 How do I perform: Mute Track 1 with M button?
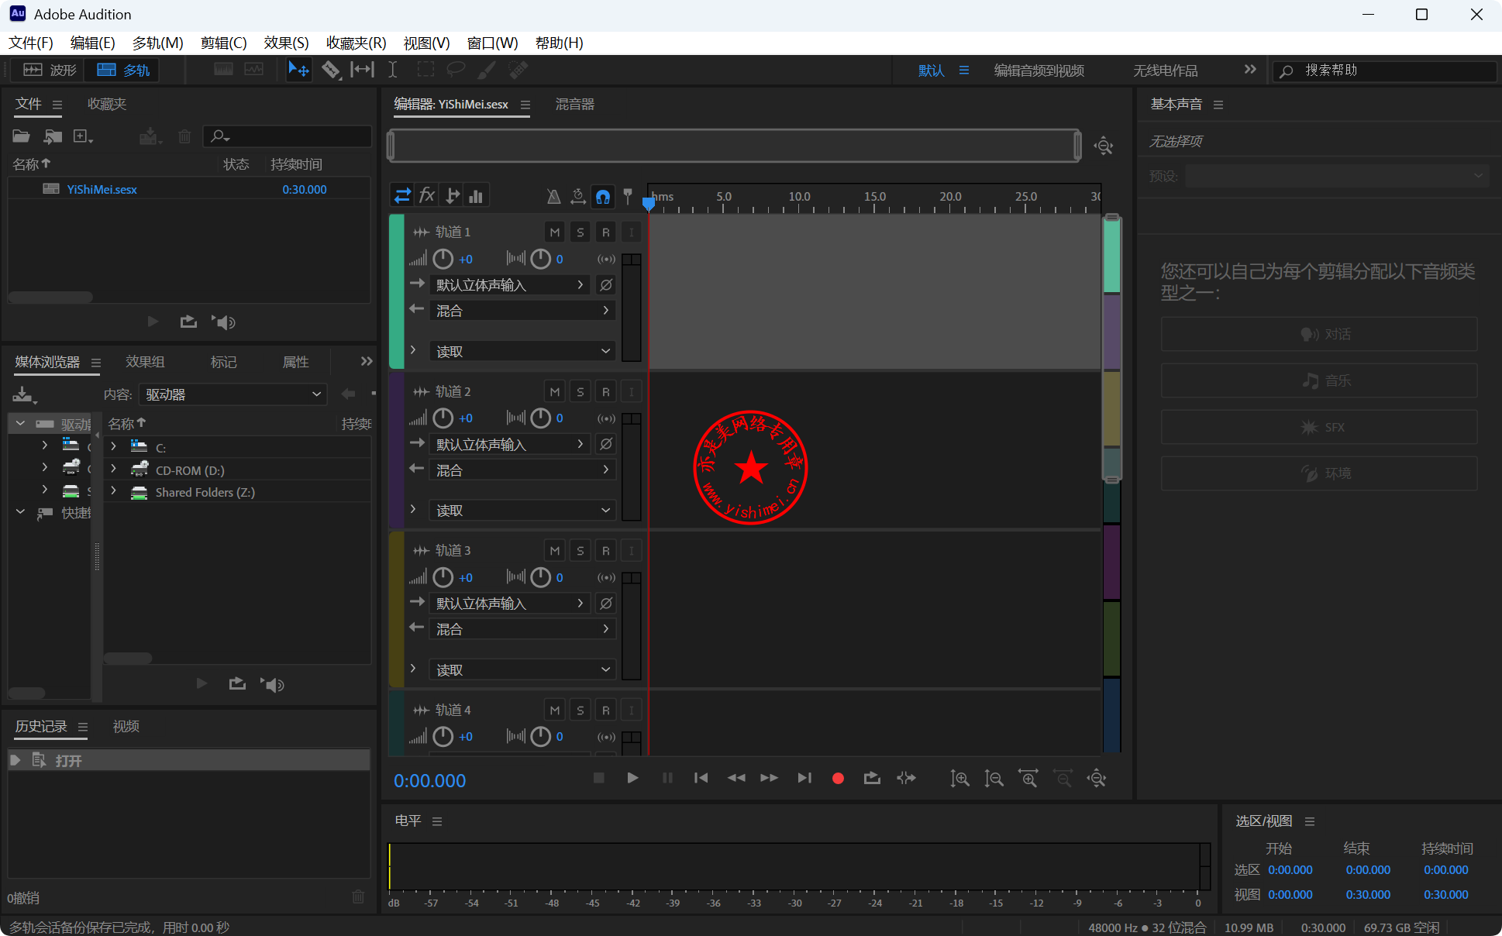[555, 232]
